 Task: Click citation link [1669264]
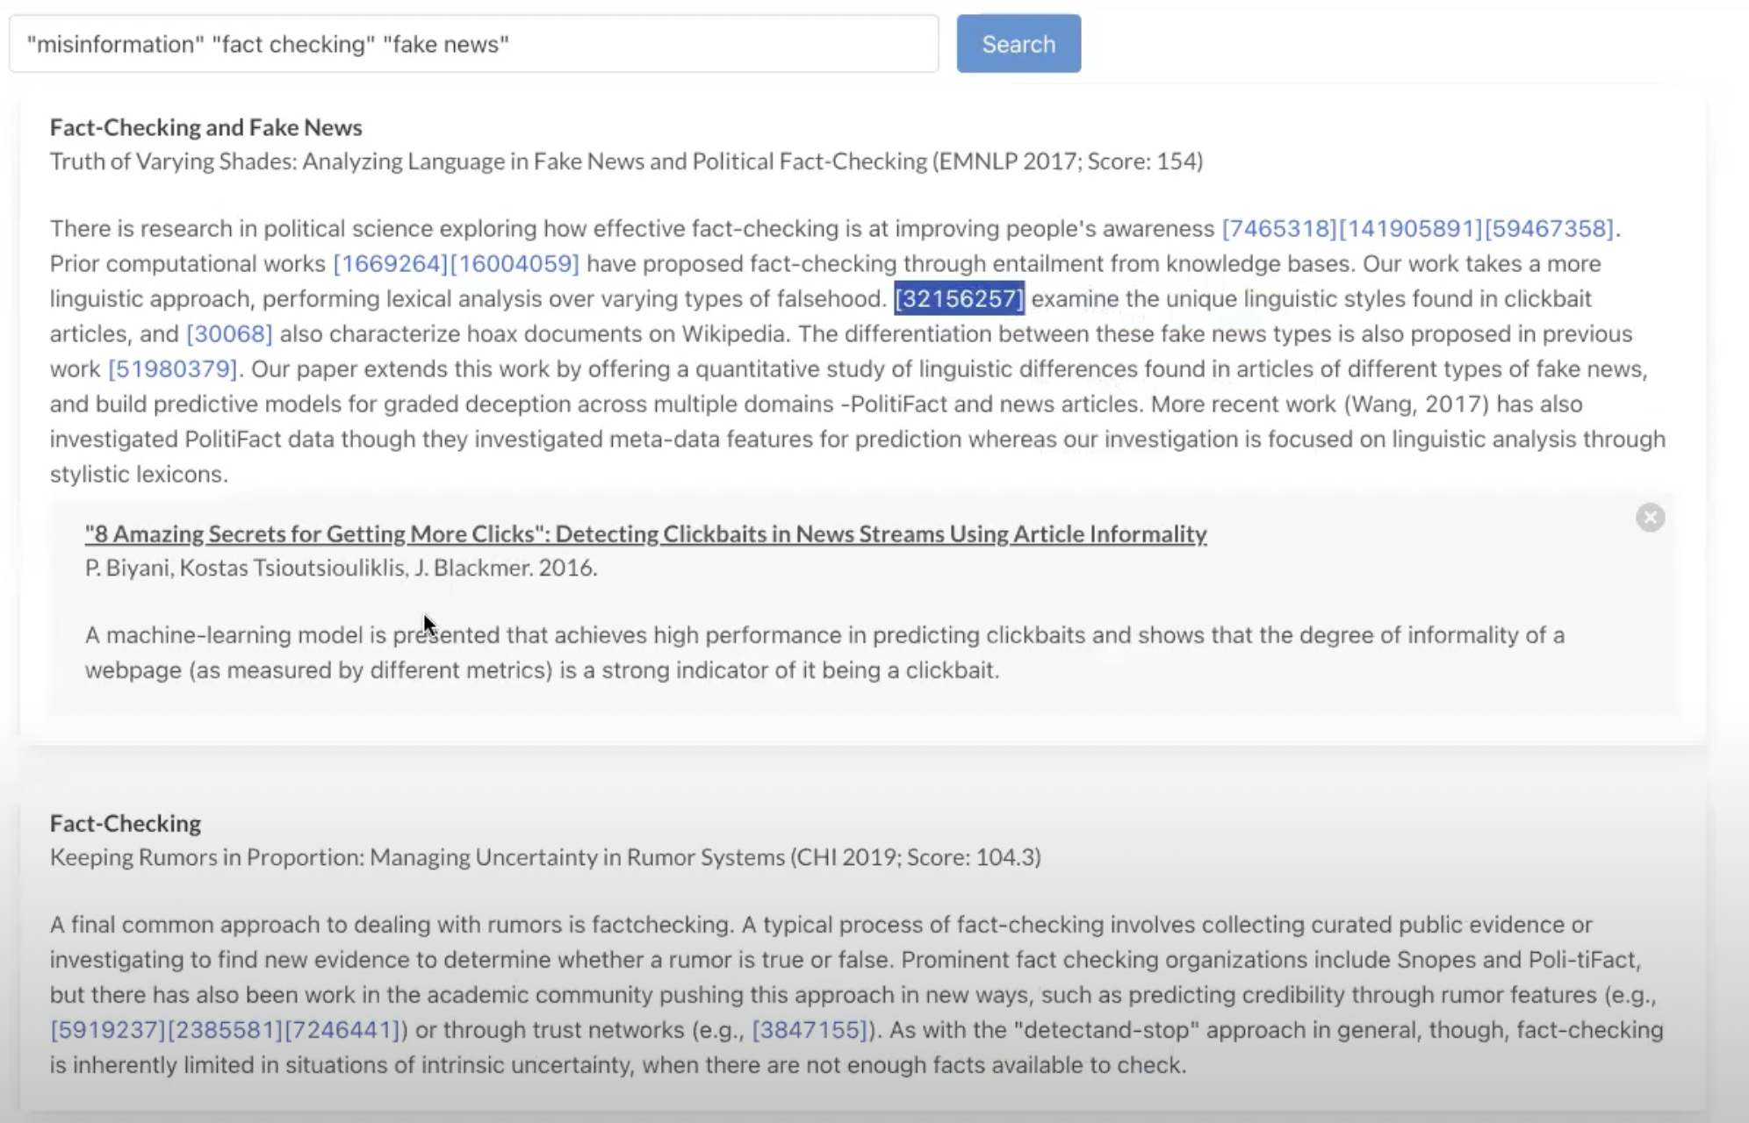(x=391, y=263)
